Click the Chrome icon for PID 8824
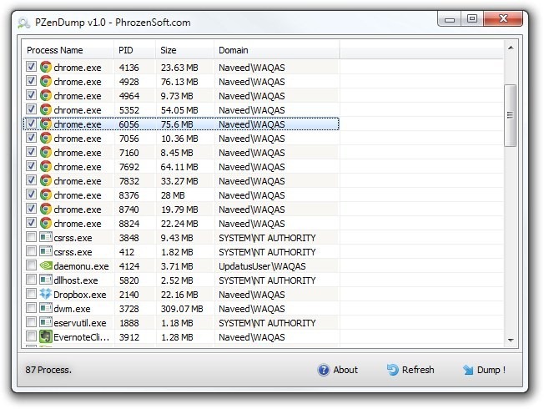The height and width of the screenshot is (409, 544). 46,223
